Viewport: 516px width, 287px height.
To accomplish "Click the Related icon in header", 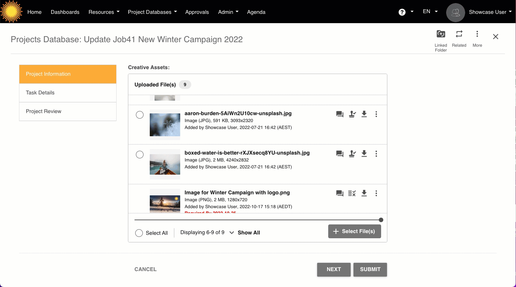I will 459,34.
